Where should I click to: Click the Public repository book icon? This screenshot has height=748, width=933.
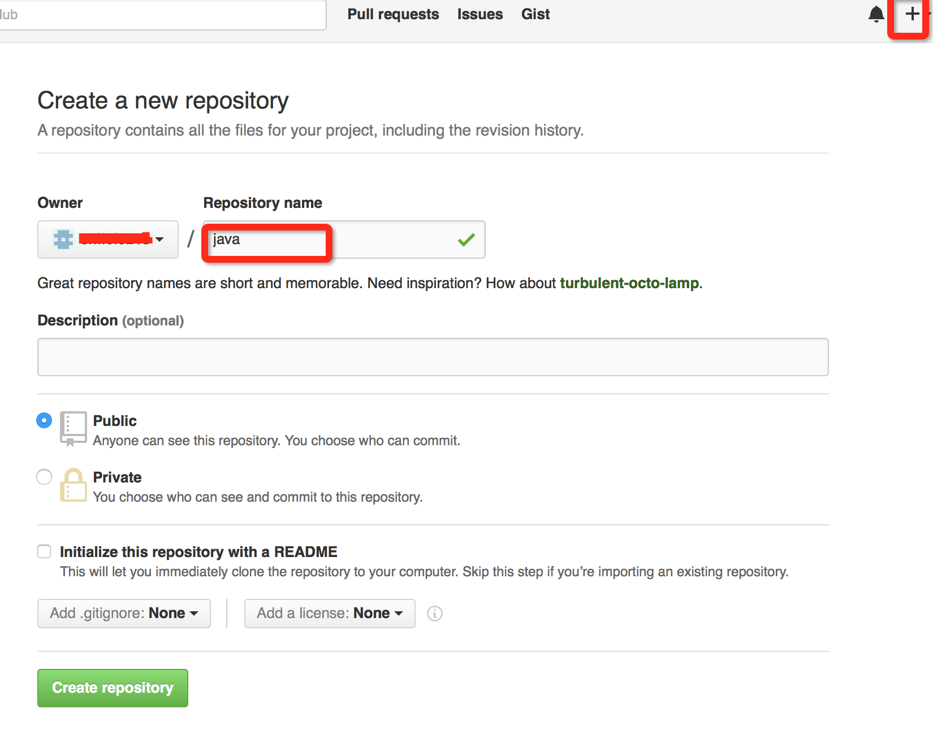pos(74,429)
